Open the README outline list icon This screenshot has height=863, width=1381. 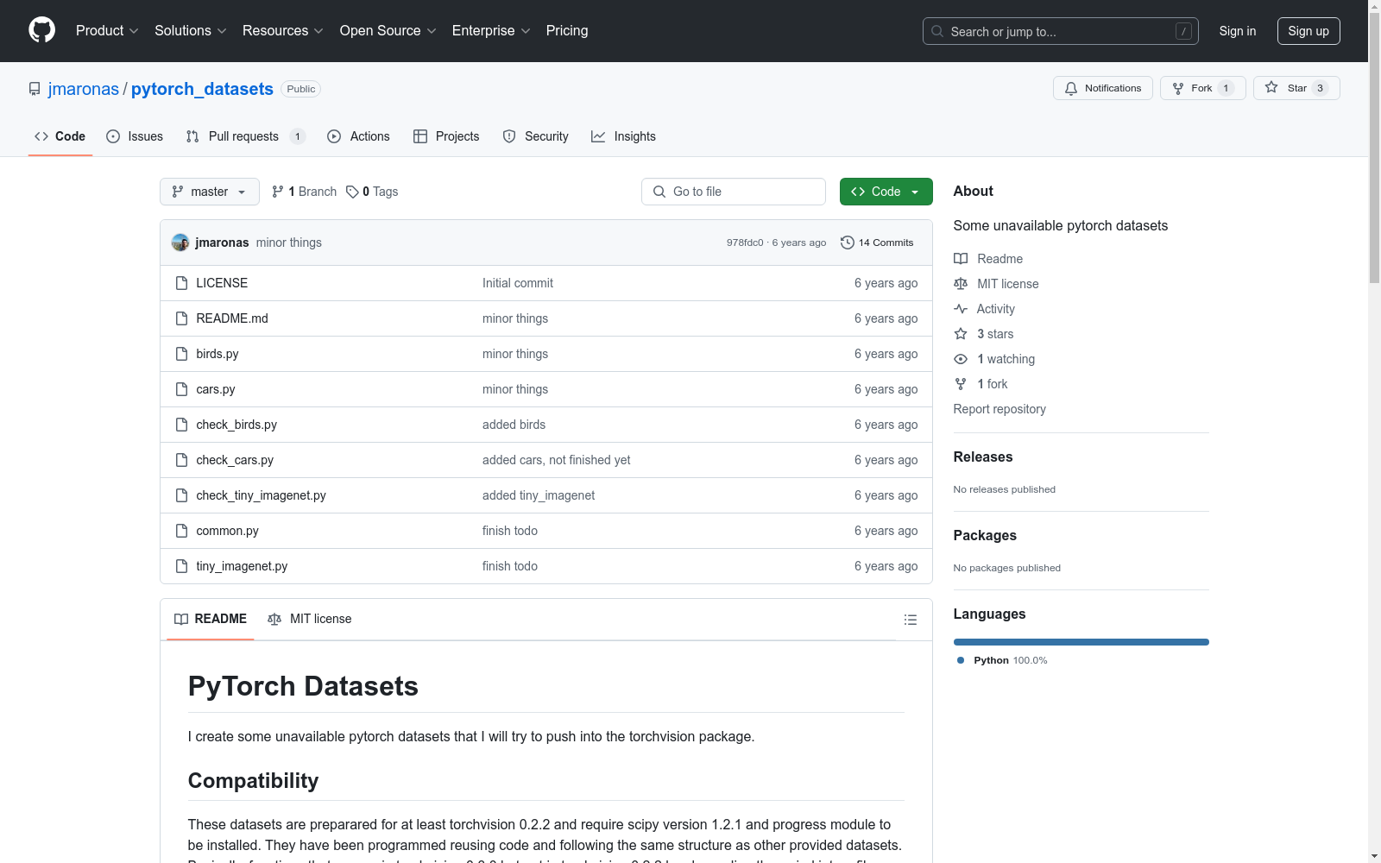(x=910, y=620)
